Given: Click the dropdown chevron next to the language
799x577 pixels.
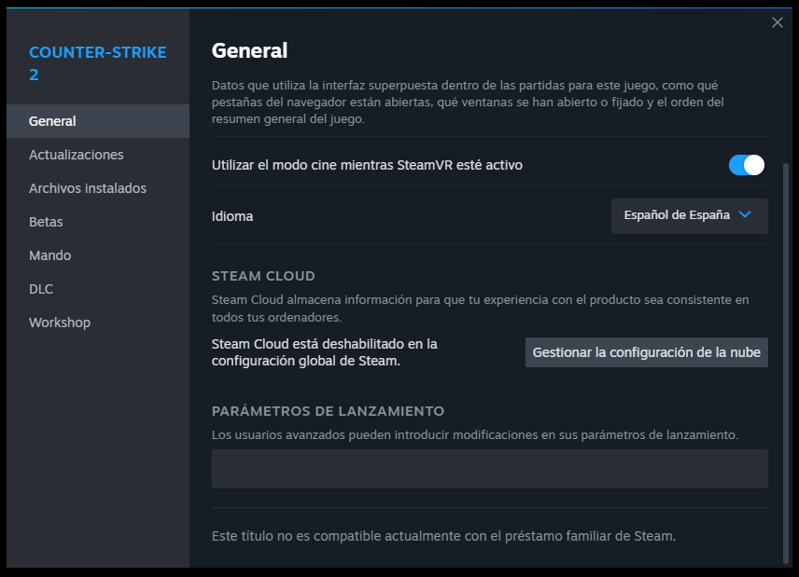Looking at the screenshot, I should click(743, 215).
